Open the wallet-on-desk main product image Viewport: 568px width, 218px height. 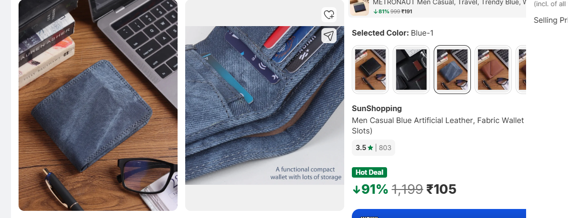tap(98, 104)
